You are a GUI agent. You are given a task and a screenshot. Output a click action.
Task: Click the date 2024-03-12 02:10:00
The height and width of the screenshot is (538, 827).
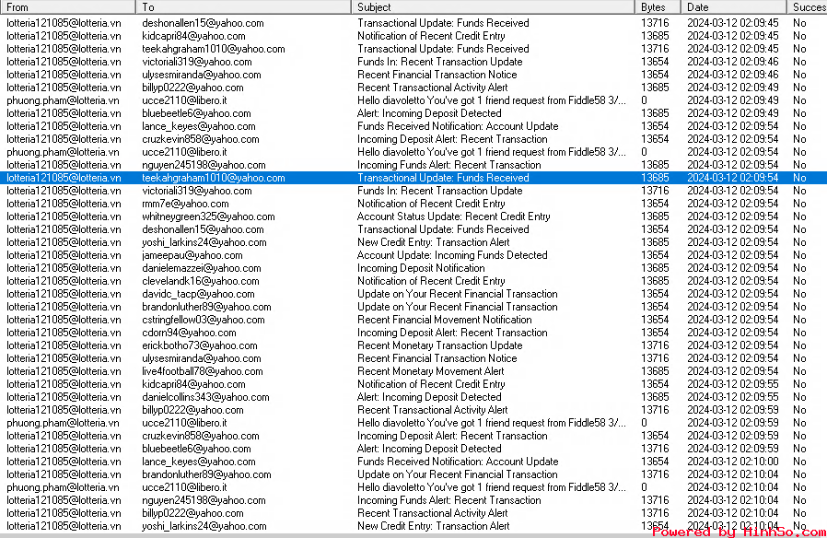[732, 462]
